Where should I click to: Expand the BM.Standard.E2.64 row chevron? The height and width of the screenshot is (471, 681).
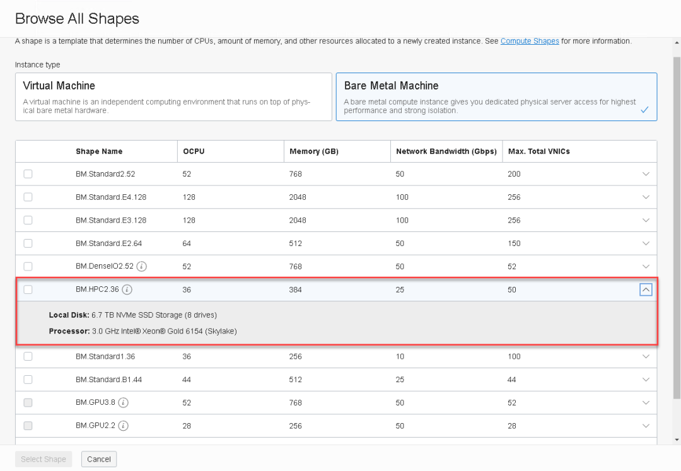click(x=645, y=243)
